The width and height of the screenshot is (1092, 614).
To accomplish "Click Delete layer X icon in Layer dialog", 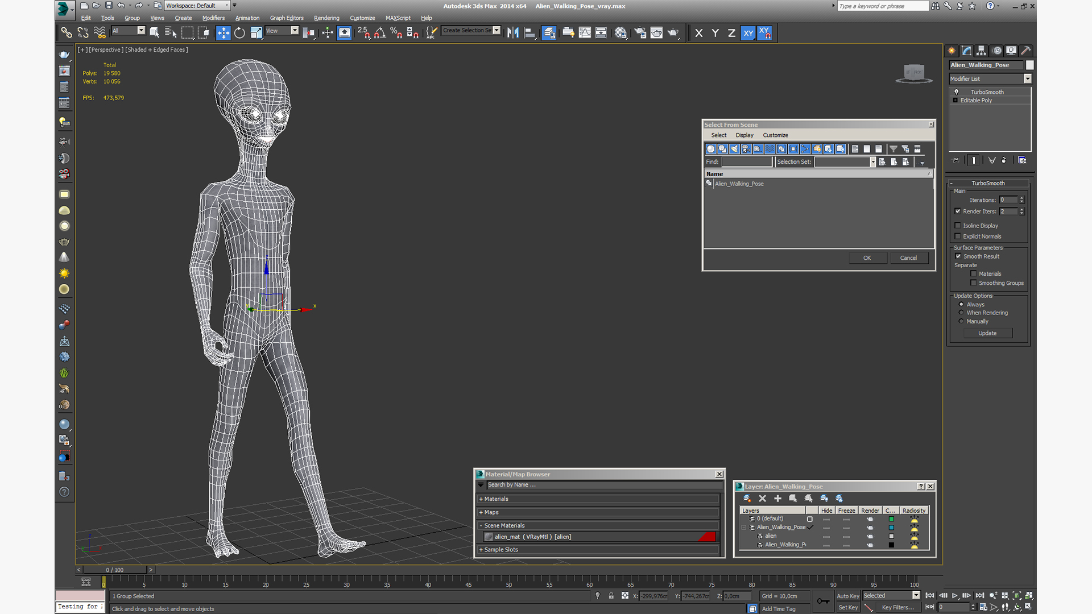I will (763, 498).
